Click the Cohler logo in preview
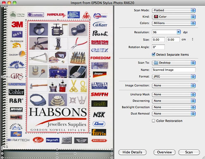 [16, 92]
